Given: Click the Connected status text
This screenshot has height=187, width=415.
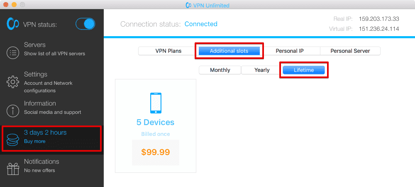Looking at the screenshot, I should [x=201, y=24].
